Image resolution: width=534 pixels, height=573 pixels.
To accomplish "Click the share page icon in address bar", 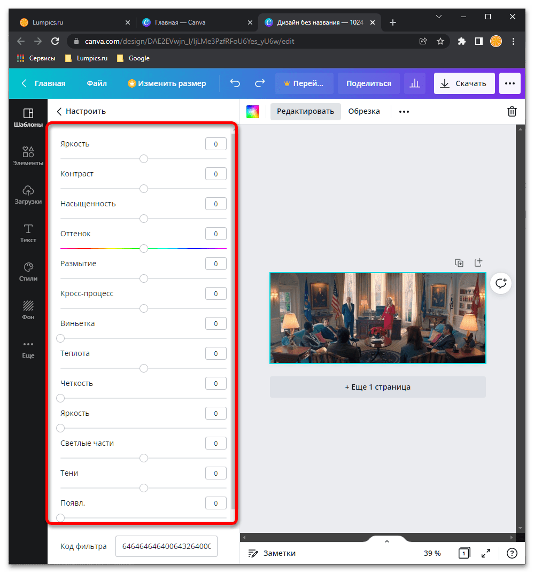I will (x=423, y=41).
